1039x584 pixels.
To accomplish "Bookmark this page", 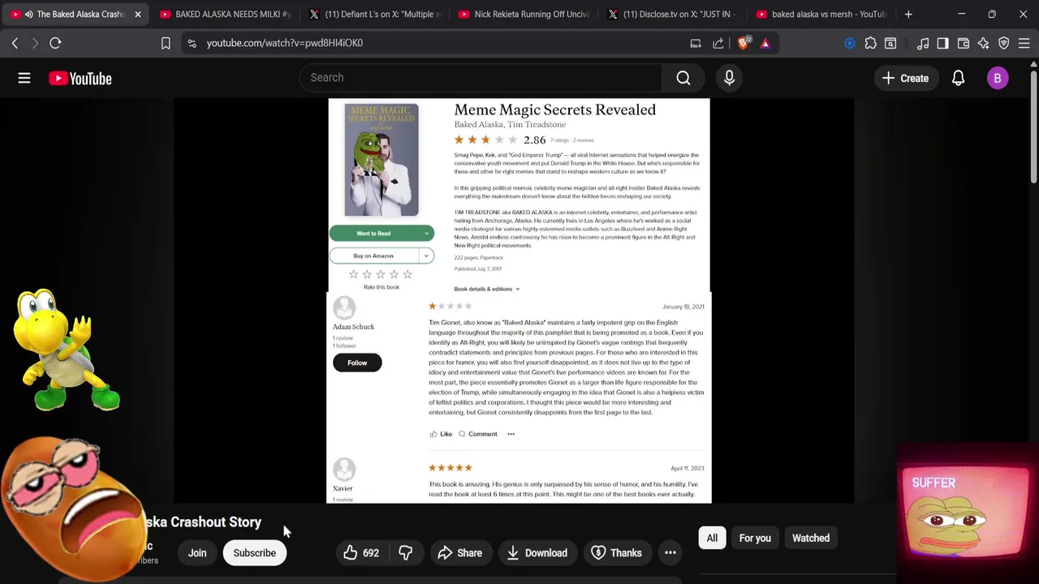I will (166, 43).
